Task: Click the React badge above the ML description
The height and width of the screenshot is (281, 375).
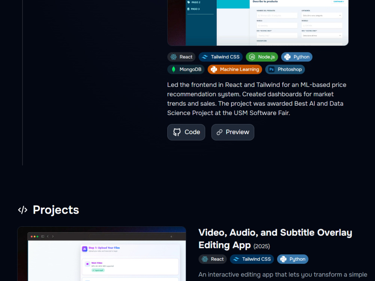Action: pyautogui.click(x=181, y=57)
